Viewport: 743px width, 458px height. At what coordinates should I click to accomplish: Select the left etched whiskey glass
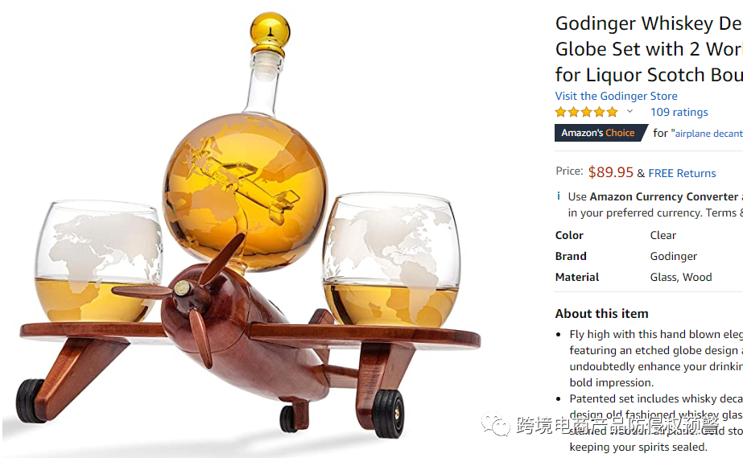pos(98,262)
